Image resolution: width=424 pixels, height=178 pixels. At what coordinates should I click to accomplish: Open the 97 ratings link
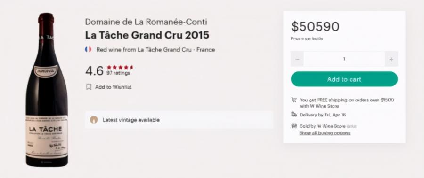coord(118,73)
